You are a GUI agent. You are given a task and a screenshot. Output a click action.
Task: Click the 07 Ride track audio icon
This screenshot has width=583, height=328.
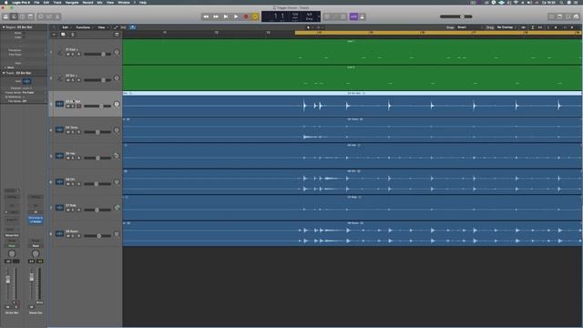(59, 208)
